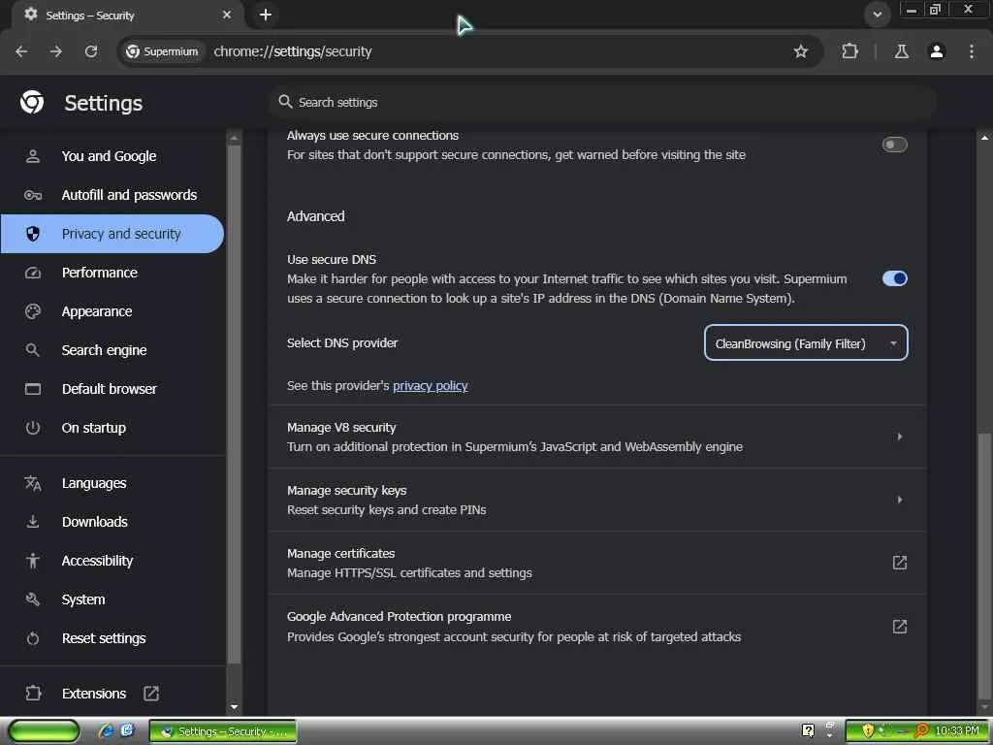Open the DNS provider's privacy policy link
993x745 pixels.
pyautogui.click(x=430, y=385)
